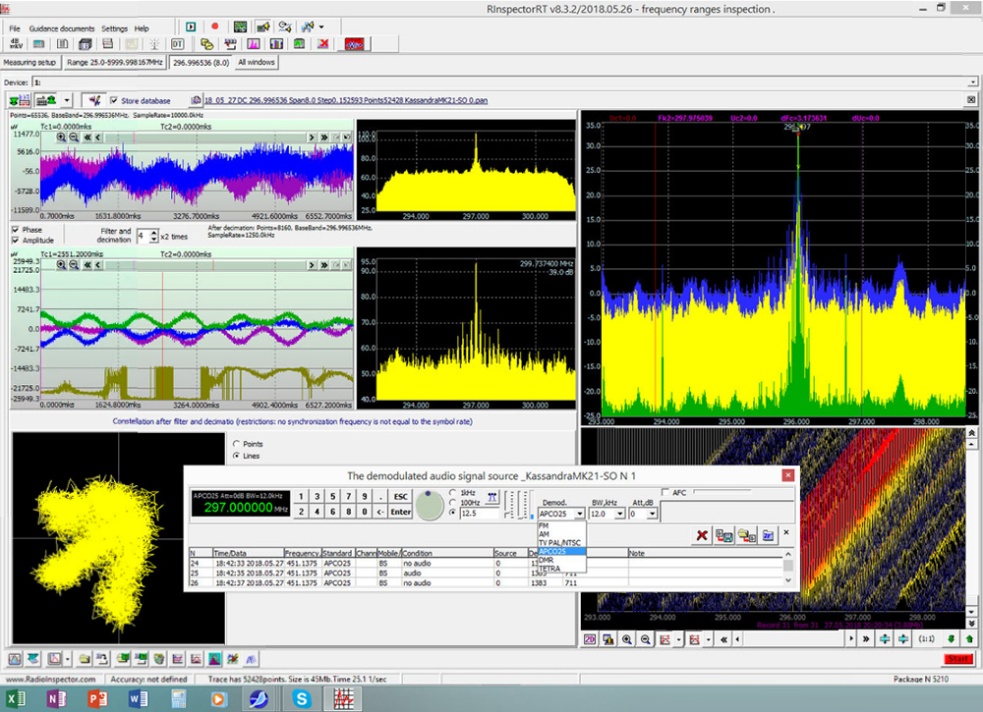Open the BW,kHz dropdown

(x=619, y=514)
